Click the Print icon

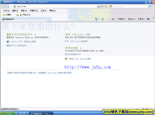[x=113, y=19]
